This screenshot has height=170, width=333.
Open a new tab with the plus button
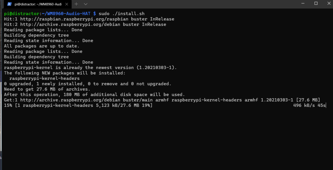tap(76, 4)
